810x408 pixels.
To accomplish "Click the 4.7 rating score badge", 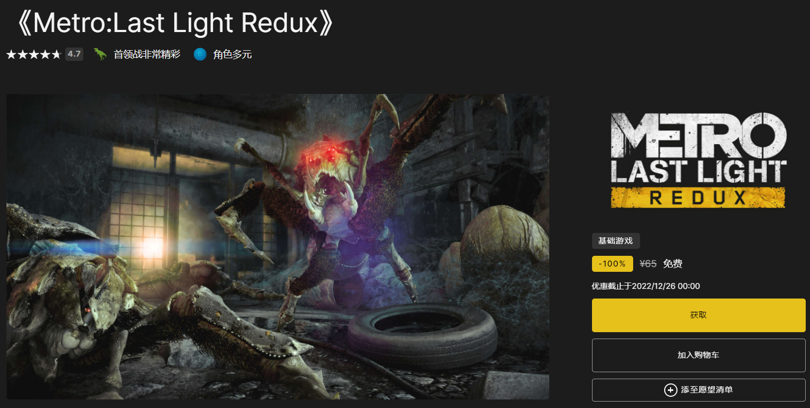I will [x=74, y=54].
